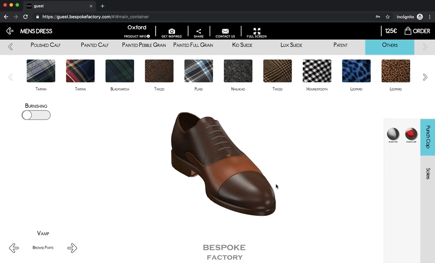
Task: Open Contact Us envelope icon
Action: coord(225,31)
